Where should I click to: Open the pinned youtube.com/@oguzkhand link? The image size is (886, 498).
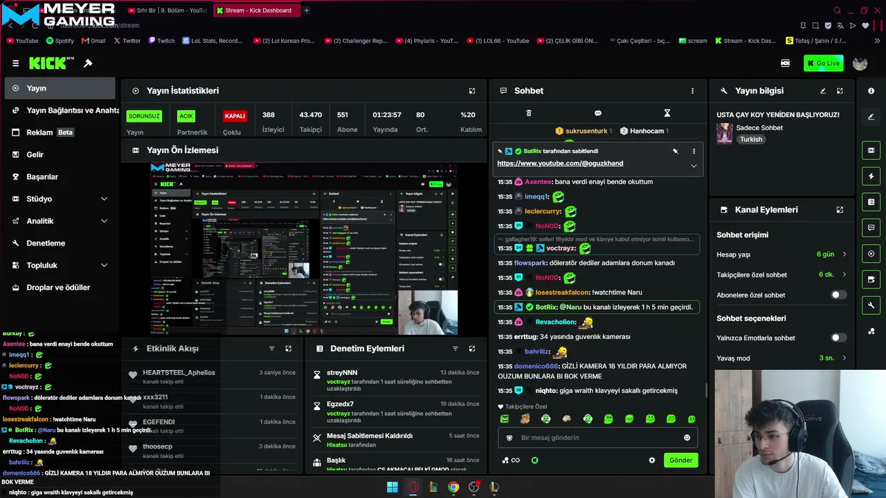(x=560, y=163)
